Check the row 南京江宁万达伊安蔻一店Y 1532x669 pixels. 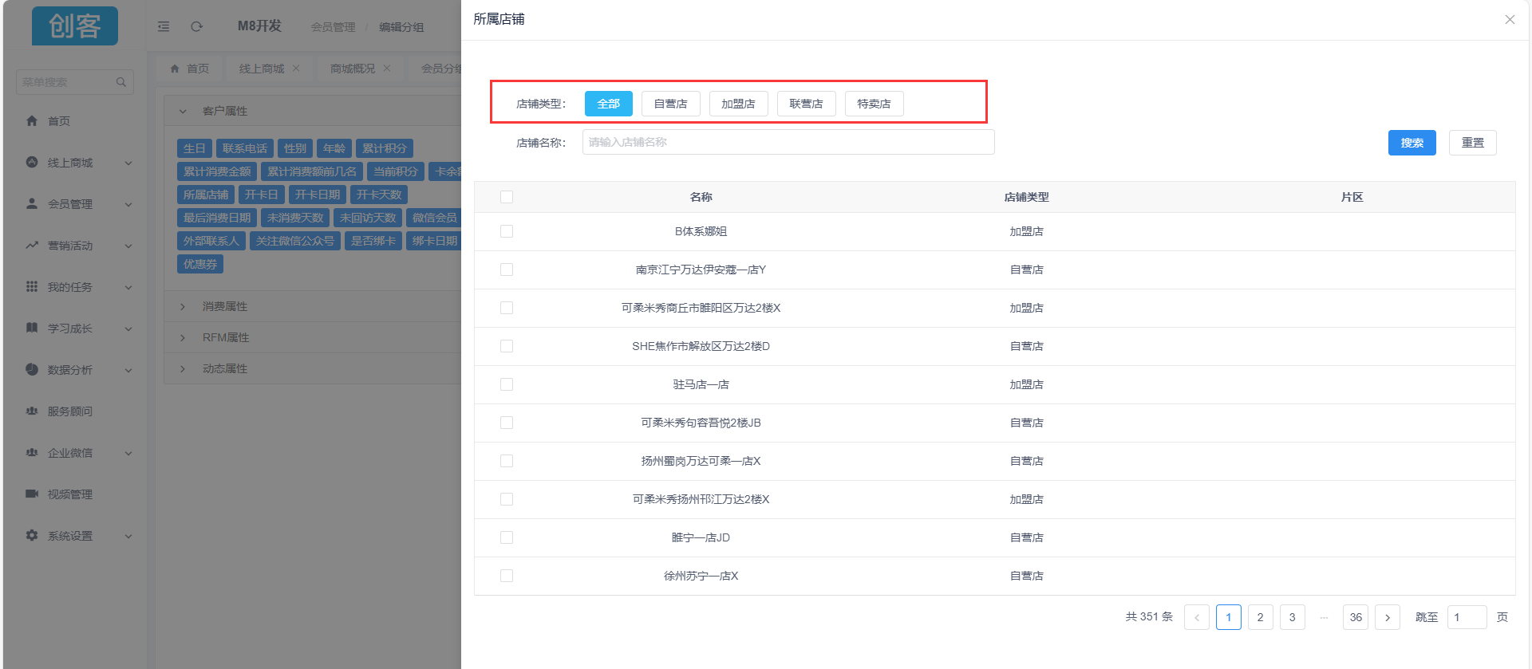(507, 270)
